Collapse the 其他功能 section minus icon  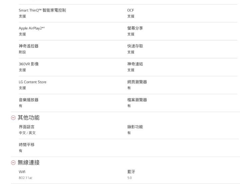[13, 118]
